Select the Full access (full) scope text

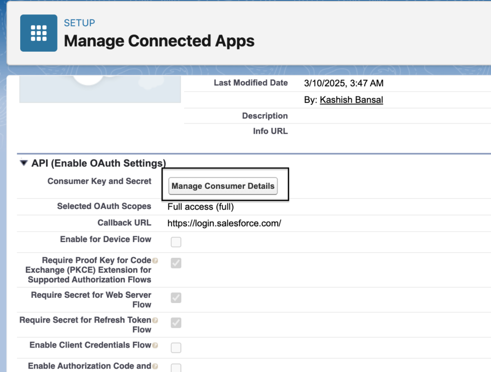200,207
